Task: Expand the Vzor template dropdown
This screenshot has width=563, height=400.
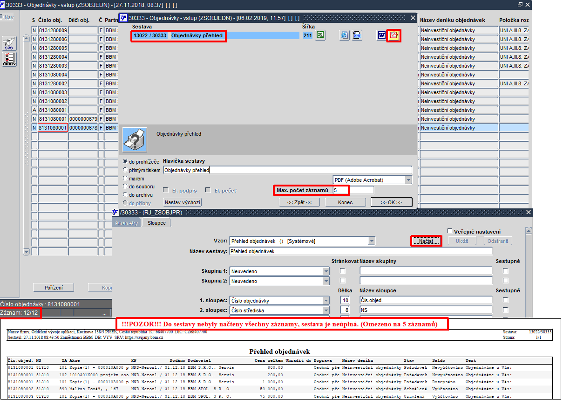Action: click(372, 241)
